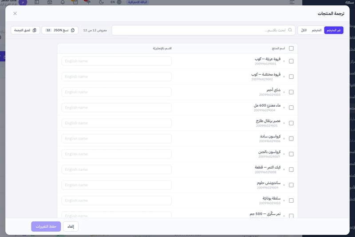
Task: Check the ماء معدنيّ 600 مل row checkbox
Action: point(291,108)
